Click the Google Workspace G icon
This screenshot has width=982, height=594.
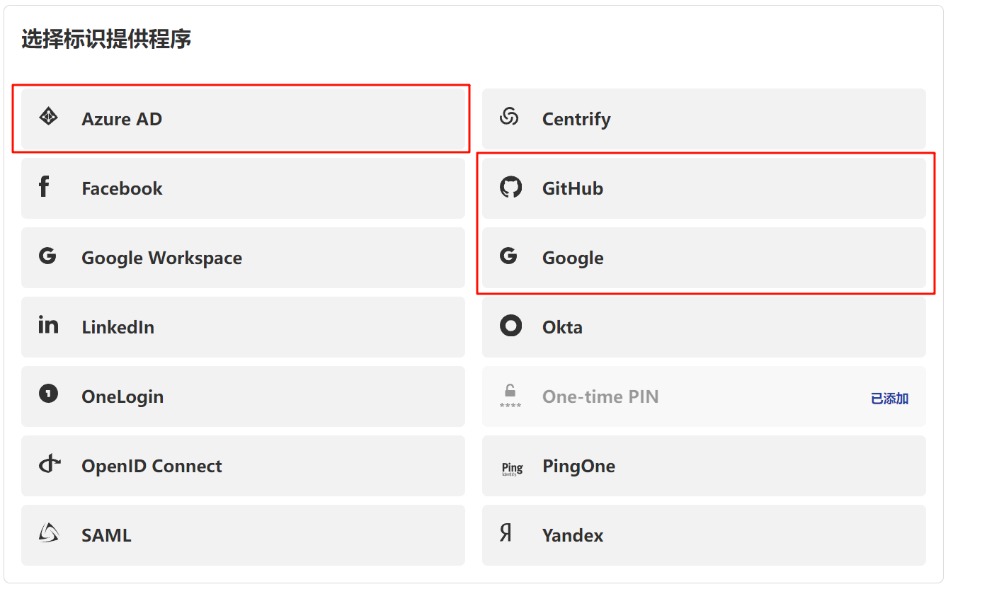[x=47, y=256]
